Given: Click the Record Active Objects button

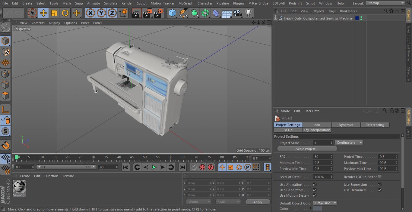Looking at the screenshot, I should (x=194, y=167).
